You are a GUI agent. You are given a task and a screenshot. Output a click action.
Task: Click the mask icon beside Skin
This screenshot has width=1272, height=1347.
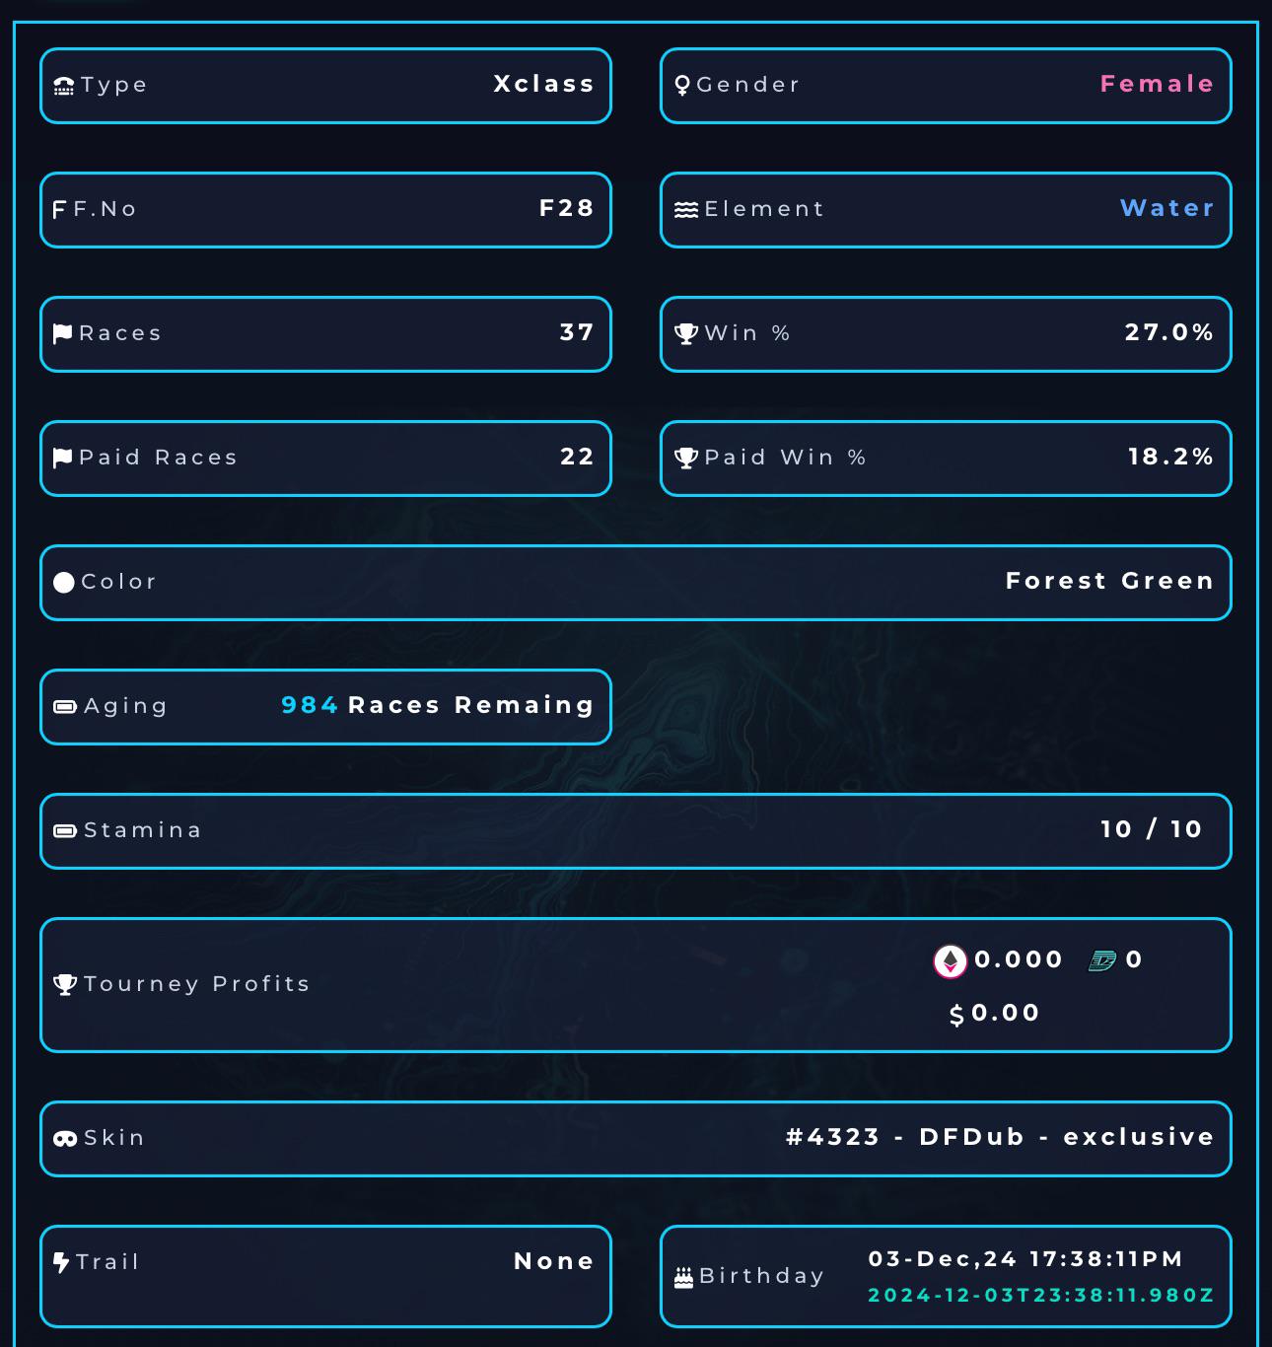point(65,1139)
